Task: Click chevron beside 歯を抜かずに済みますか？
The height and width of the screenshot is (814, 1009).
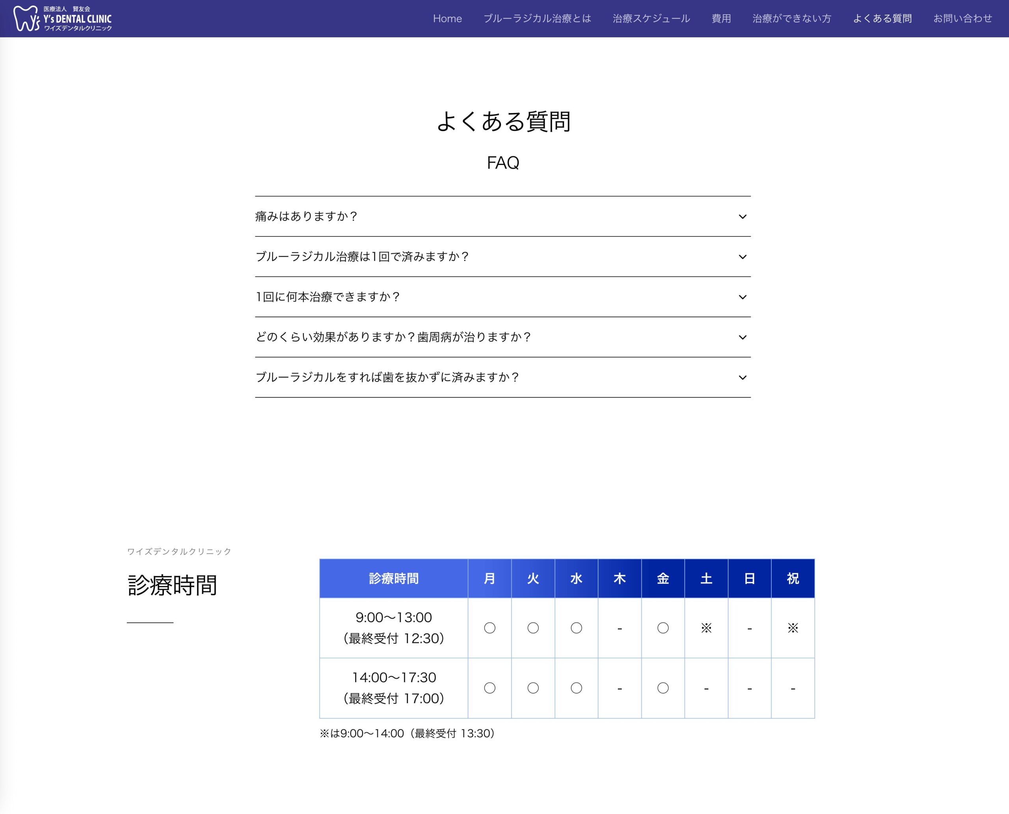Action: pyautogui.click(x=743, y=378)
